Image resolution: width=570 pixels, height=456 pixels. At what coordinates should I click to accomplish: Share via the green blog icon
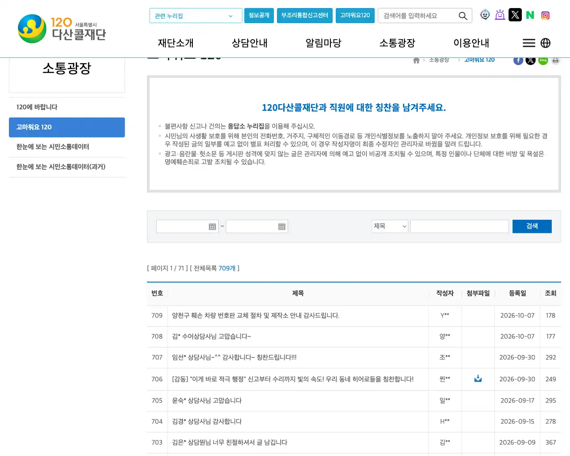coord(543,61)
